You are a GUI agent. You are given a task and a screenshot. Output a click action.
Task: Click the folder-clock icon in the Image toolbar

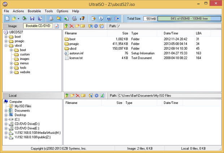pos(102,26)
